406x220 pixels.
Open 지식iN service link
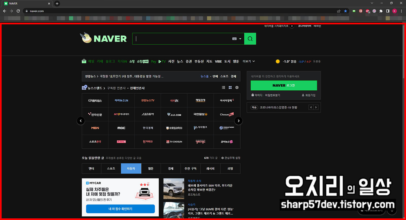[122, 61]
